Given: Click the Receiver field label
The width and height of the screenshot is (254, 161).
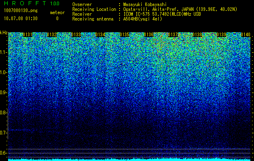Looking at the screenshot, I should tap(82, 14).
